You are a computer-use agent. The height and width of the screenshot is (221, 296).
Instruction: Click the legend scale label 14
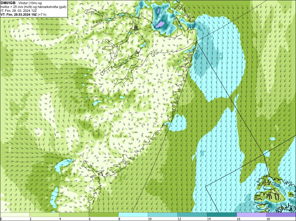(x=209, y=219)
